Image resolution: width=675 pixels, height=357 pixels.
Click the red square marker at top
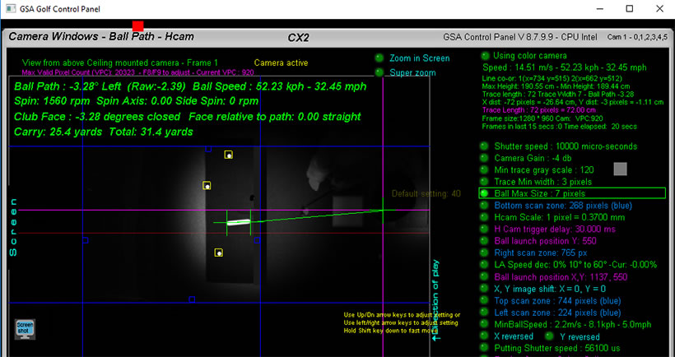(137, 25)
